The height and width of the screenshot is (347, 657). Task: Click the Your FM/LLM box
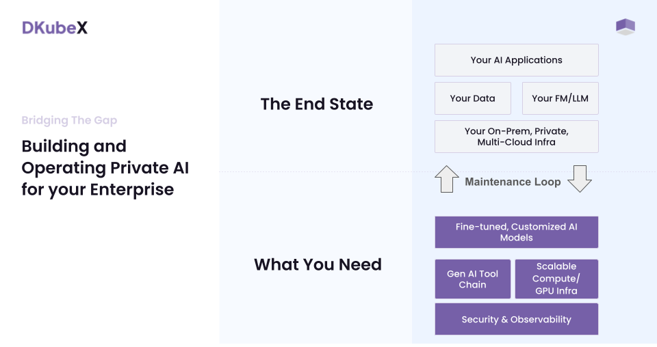click(x=560, y=98)
